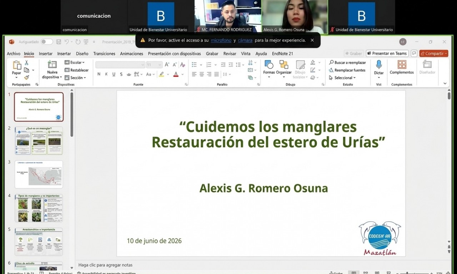
Task: Click the Clear formatting icon
Action: click(x=182, y=65)
